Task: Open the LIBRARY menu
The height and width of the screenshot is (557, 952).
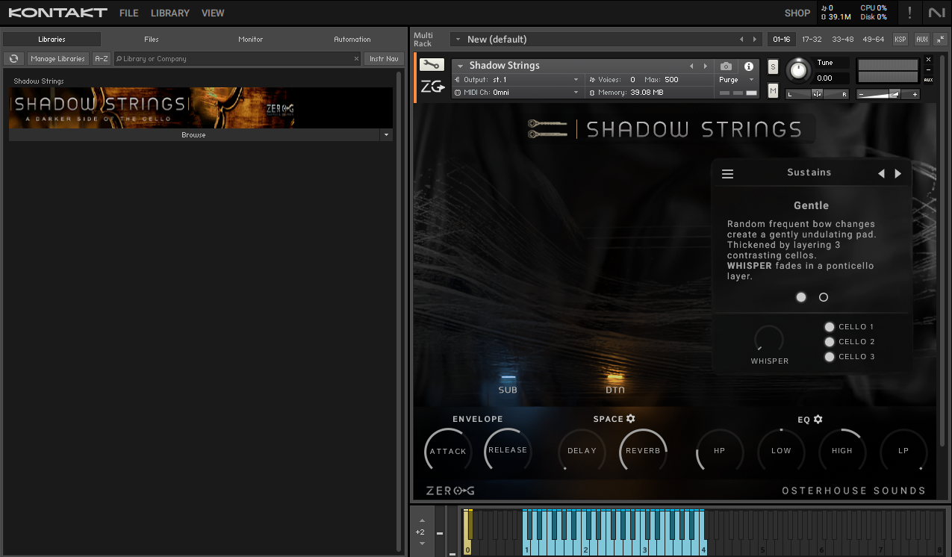Action: (169, 13)
